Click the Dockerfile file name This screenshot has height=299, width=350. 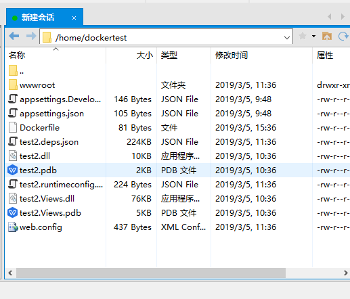39,128
